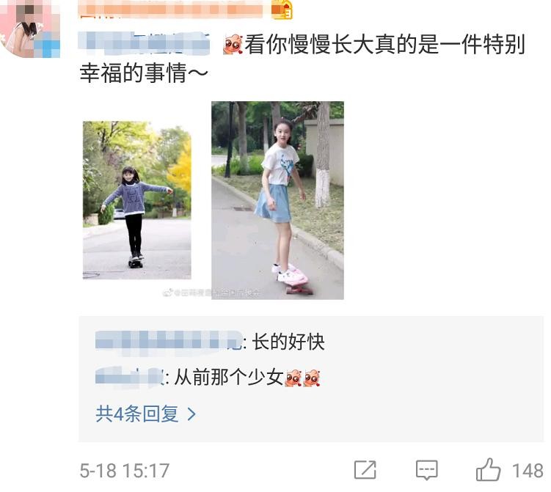Tap the blurred commenter username at top
Image resolution: width=551 pixels, height=492 pixels.
point(171,10)
